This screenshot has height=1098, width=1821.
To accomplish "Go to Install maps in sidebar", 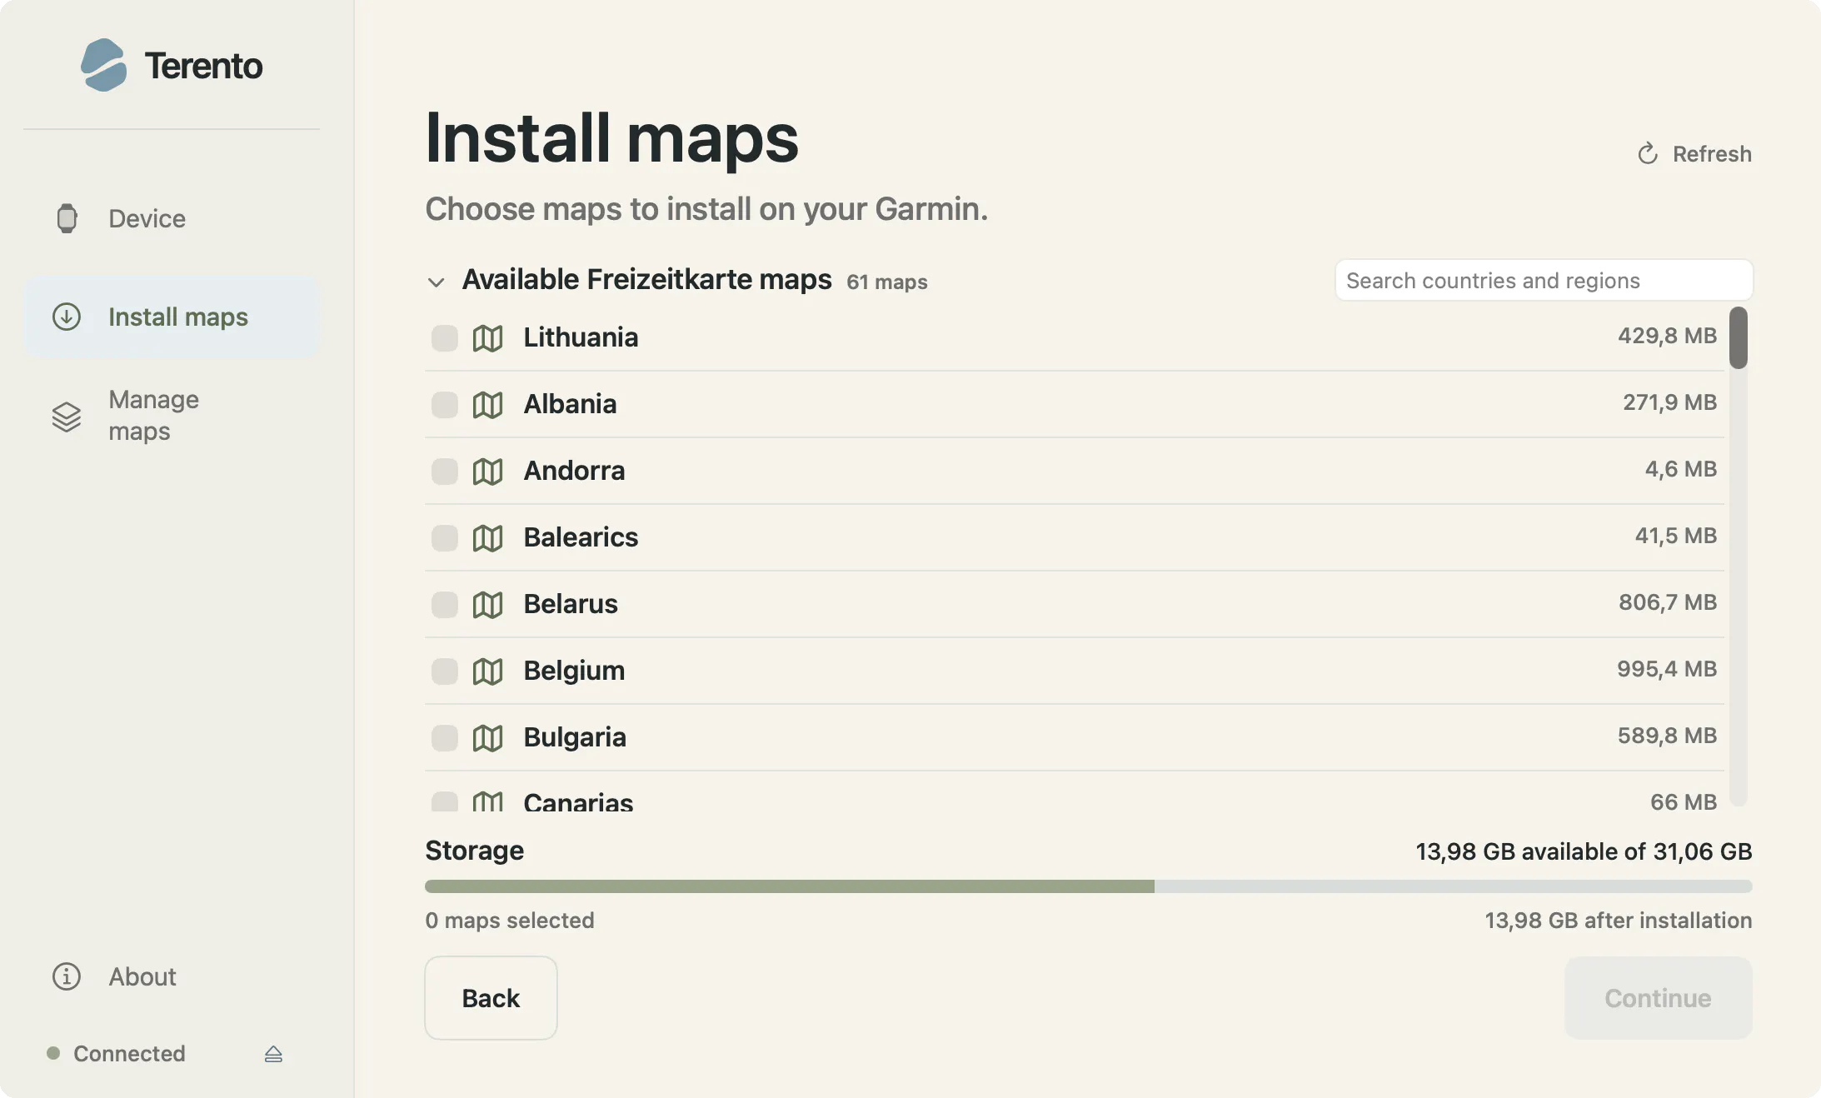I will (x=172, y=317).
